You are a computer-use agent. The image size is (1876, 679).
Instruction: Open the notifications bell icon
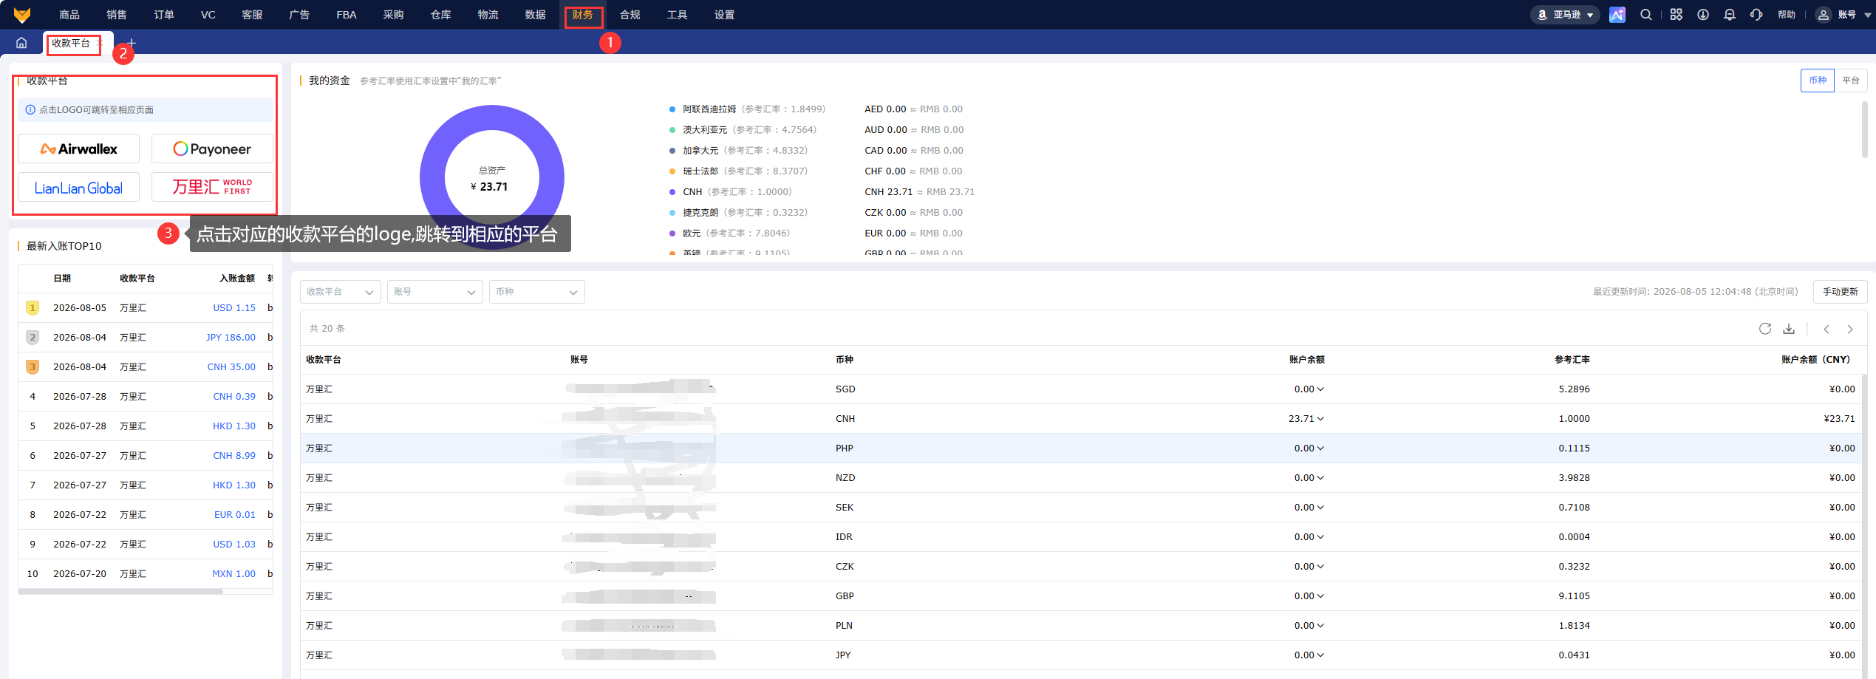pos(1730,15)
